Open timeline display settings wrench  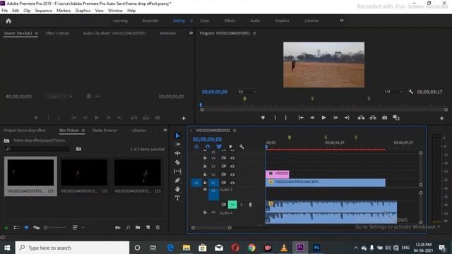coord(242,147)
